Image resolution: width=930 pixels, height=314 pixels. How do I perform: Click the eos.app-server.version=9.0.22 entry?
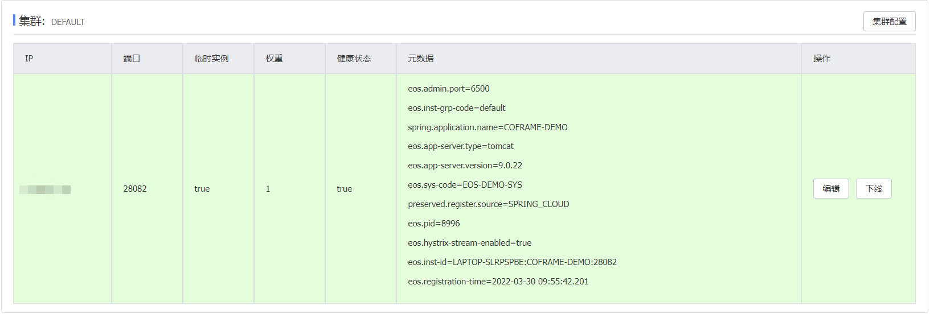click(x=465, y=166)
